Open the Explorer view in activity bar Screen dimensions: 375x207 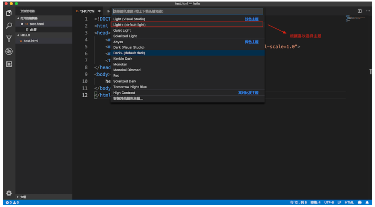pos(9,13)
